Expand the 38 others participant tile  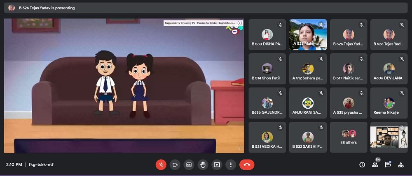point(349,137)
